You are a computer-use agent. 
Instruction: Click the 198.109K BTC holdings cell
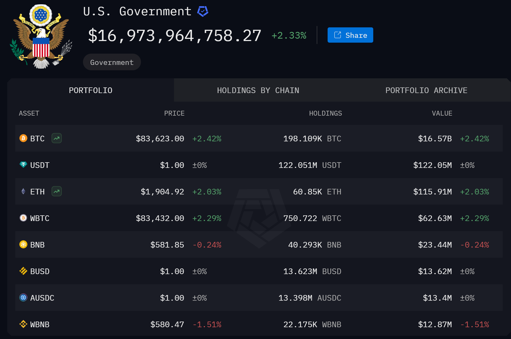[x=312, y=139]
